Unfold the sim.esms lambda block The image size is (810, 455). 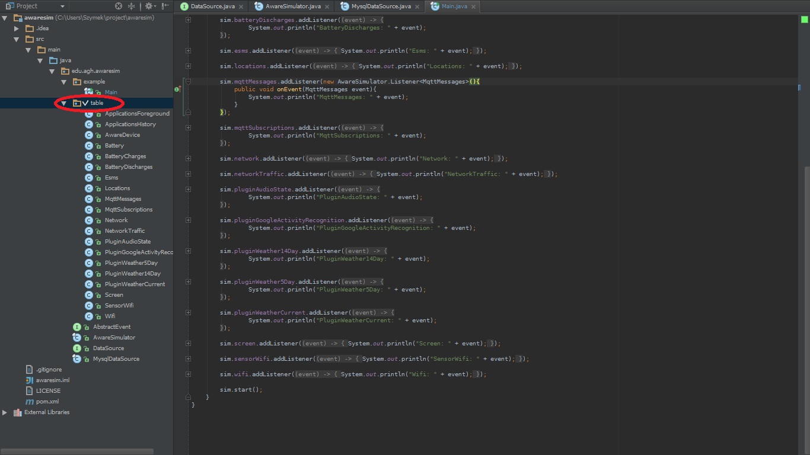pyautogui.click(x=189, y=51)
